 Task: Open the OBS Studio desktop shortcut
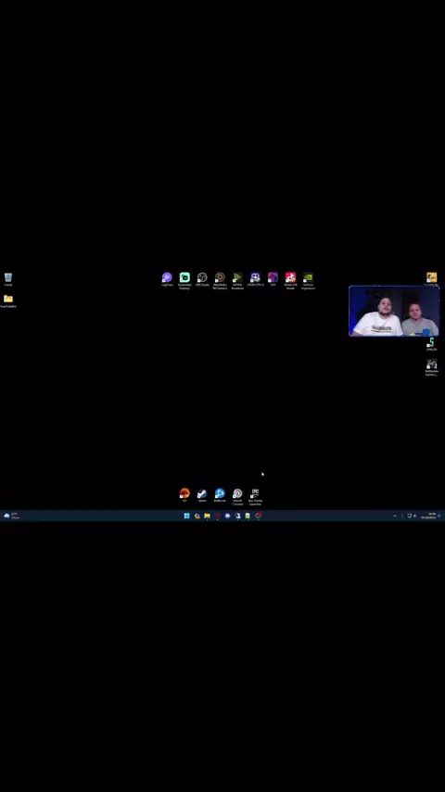click(x=202, y=280)
